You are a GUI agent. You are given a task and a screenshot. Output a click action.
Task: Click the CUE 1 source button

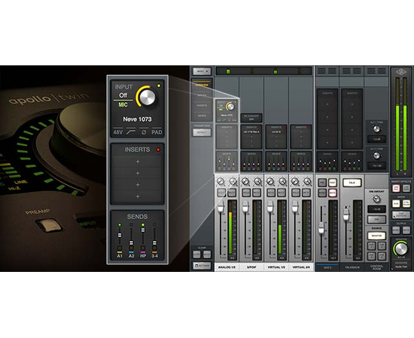pos(372,246)
